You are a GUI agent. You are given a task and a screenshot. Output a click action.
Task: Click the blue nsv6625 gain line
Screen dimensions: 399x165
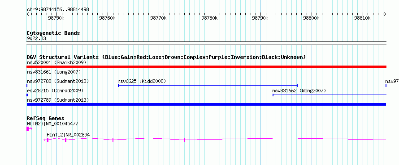[208, 86]
